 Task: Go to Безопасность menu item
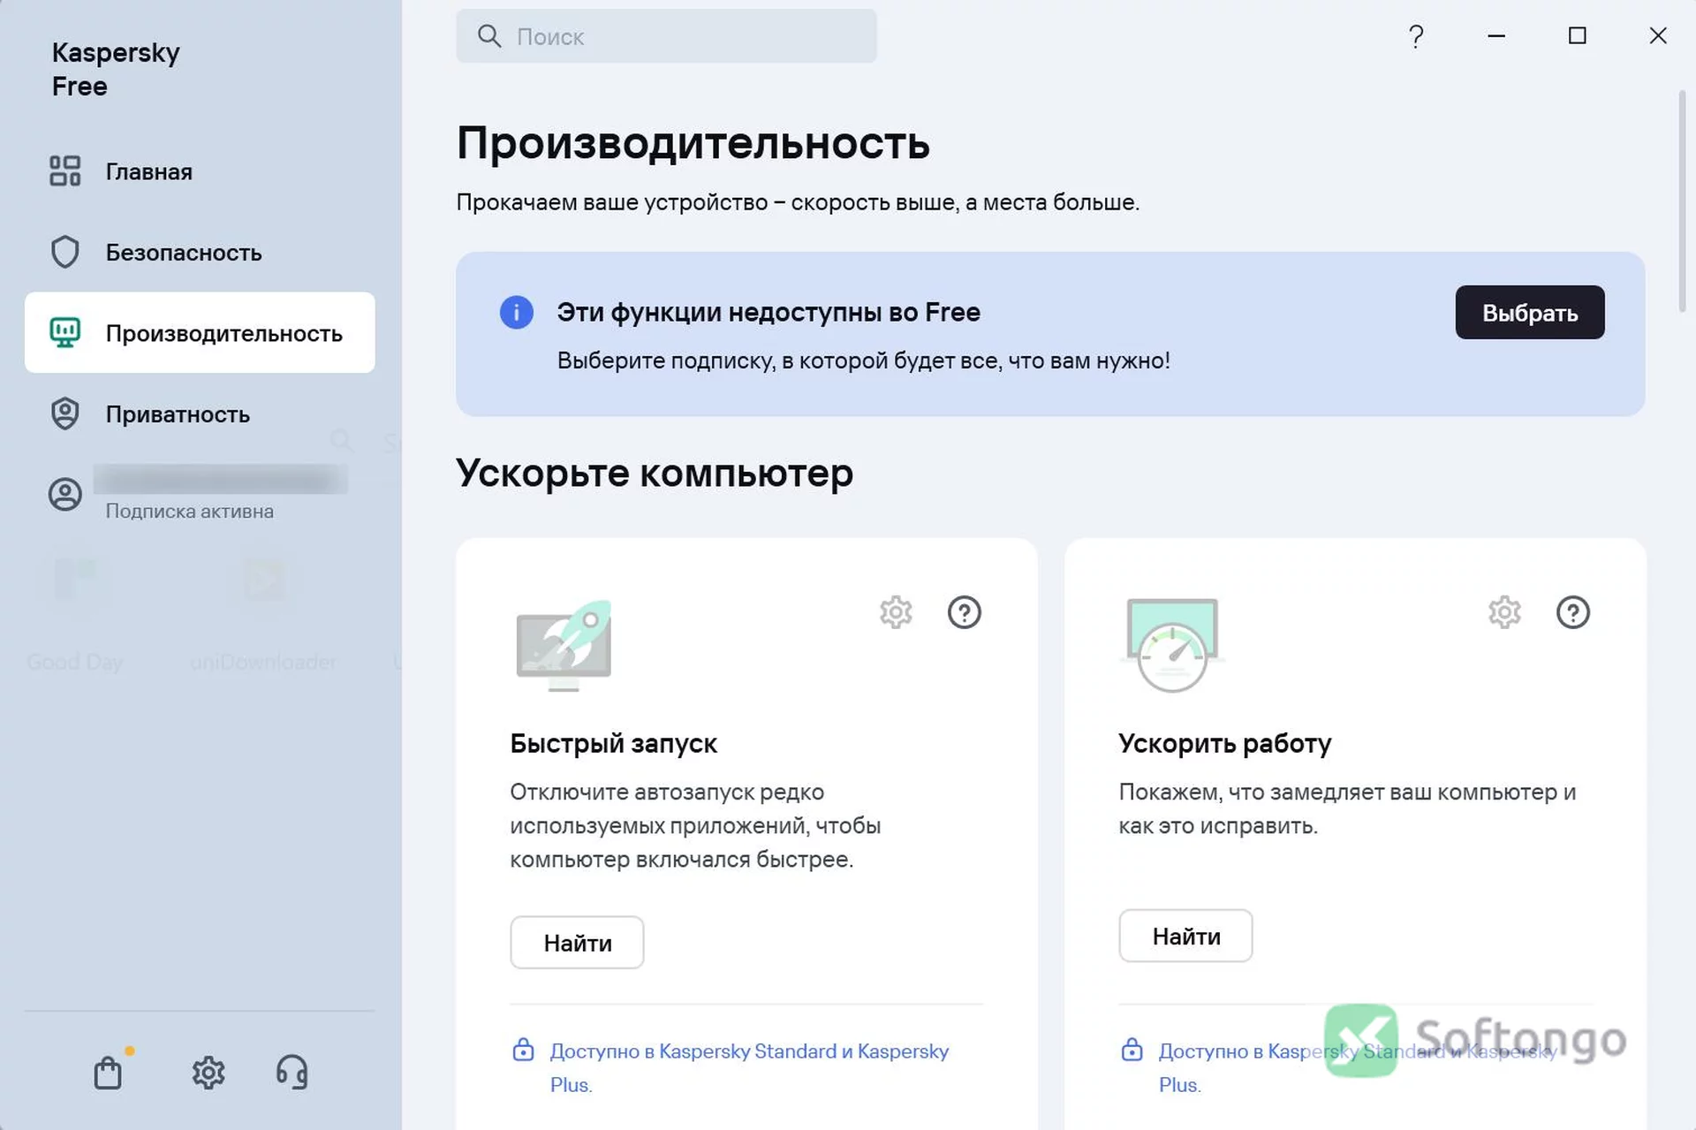tap(200, 253)
